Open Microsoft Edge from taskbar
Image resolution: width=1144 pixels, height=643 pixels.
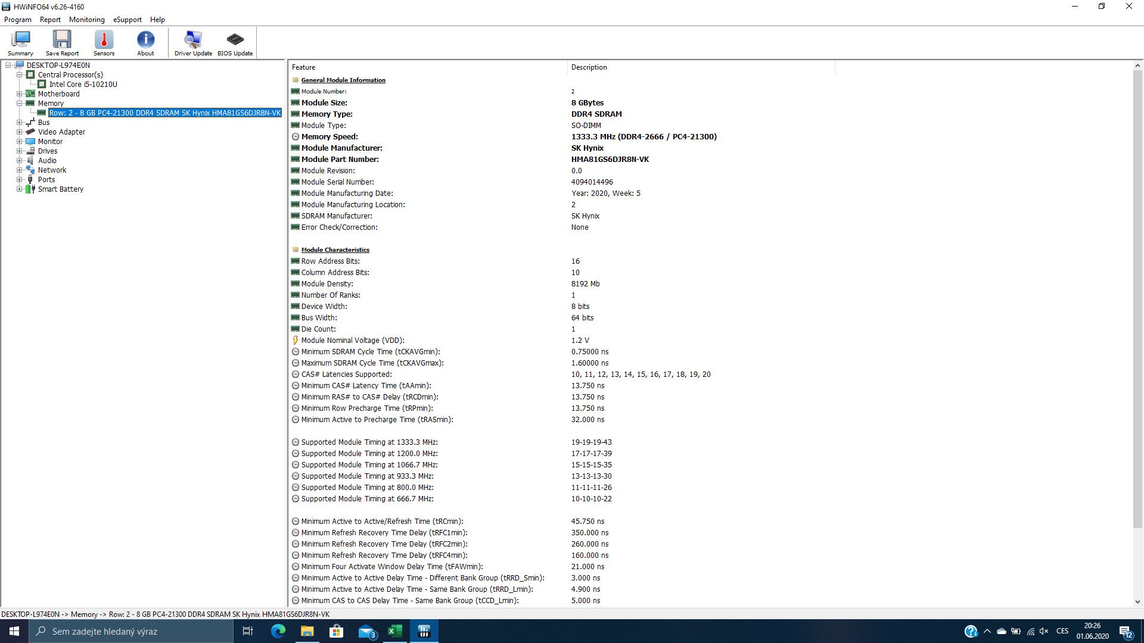[x=278, y=631]
